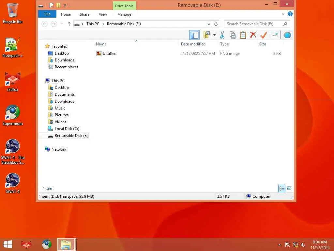This screenshot has height=251, width=334.
Task: Open Customize Quick Access Toolbar dropdown
Action: pos(65,6)
